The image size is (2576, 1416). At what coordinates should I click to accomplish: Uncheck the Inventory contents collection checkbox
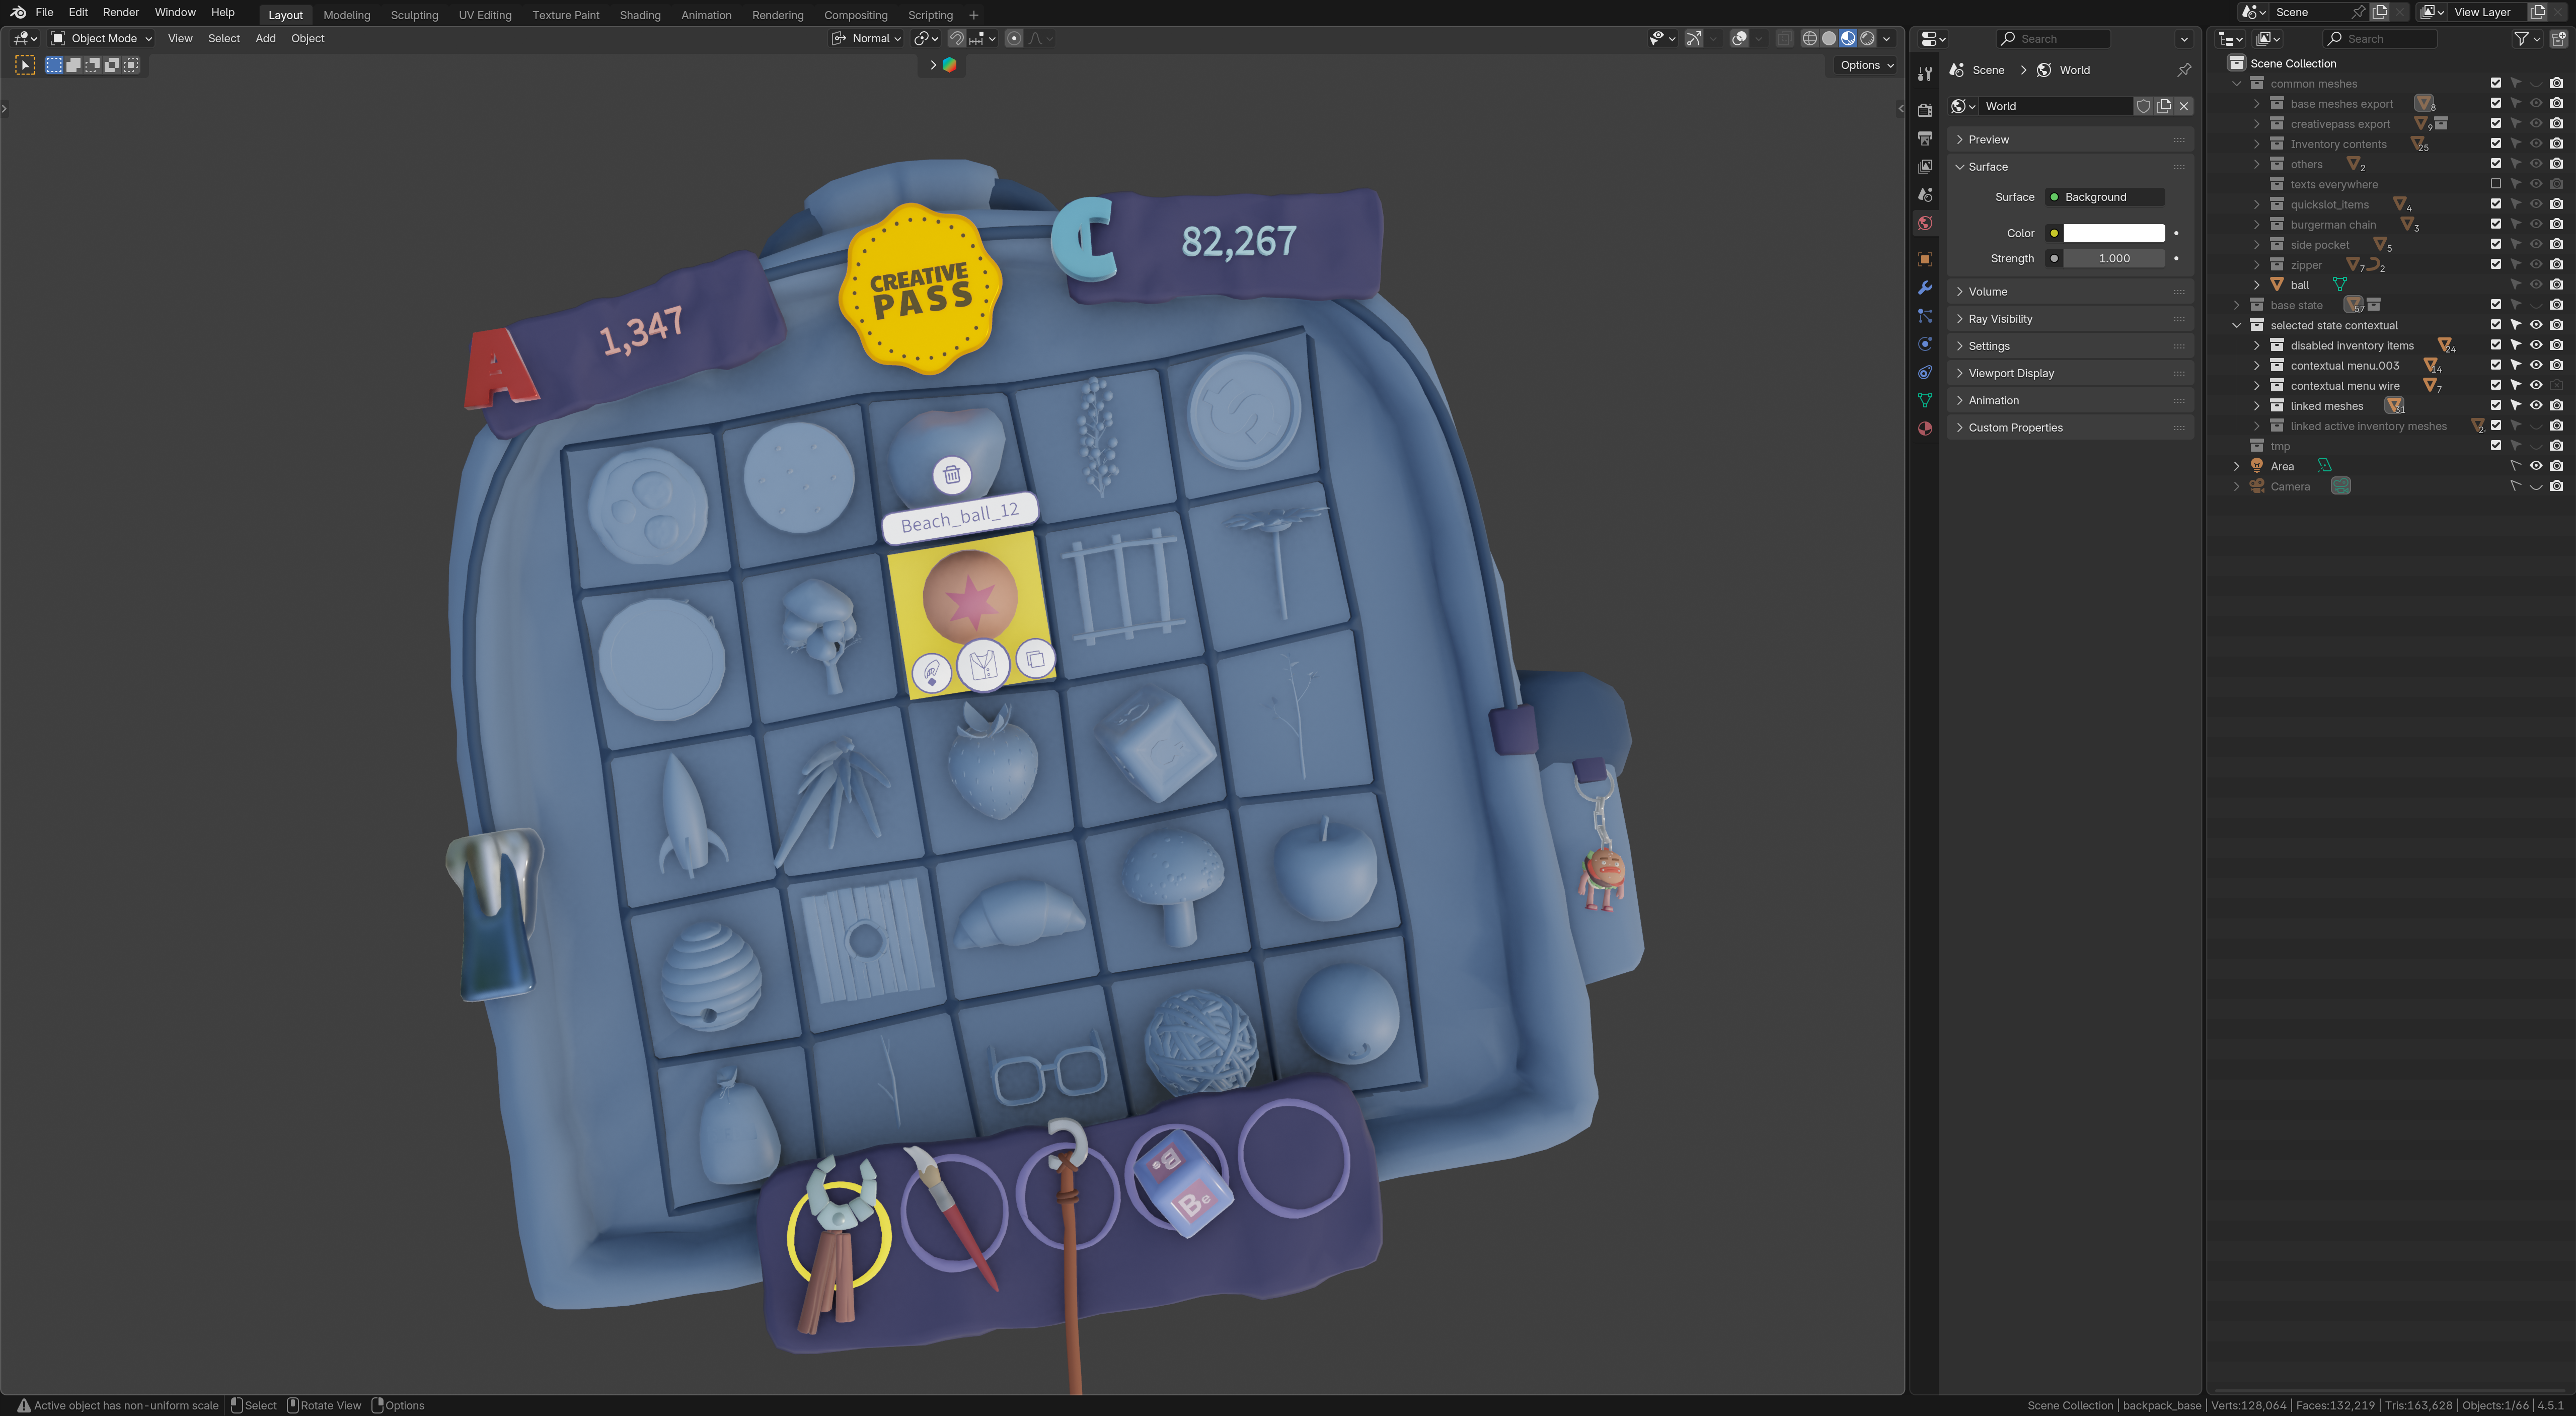[x=2495, y=144]
